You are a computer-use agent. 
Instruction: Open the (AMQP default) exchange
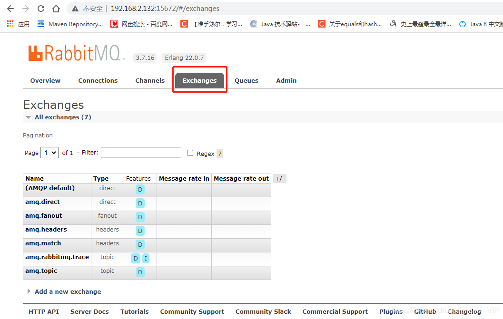pyautogui.click(x=50, y=188)
